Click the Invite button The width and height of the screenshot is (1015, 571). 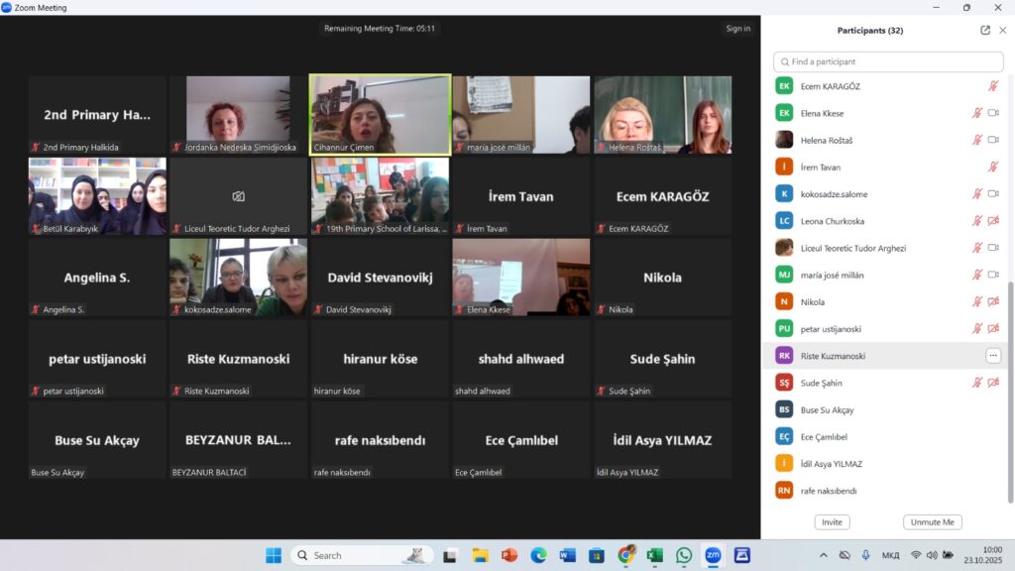[x=832, y=522]
